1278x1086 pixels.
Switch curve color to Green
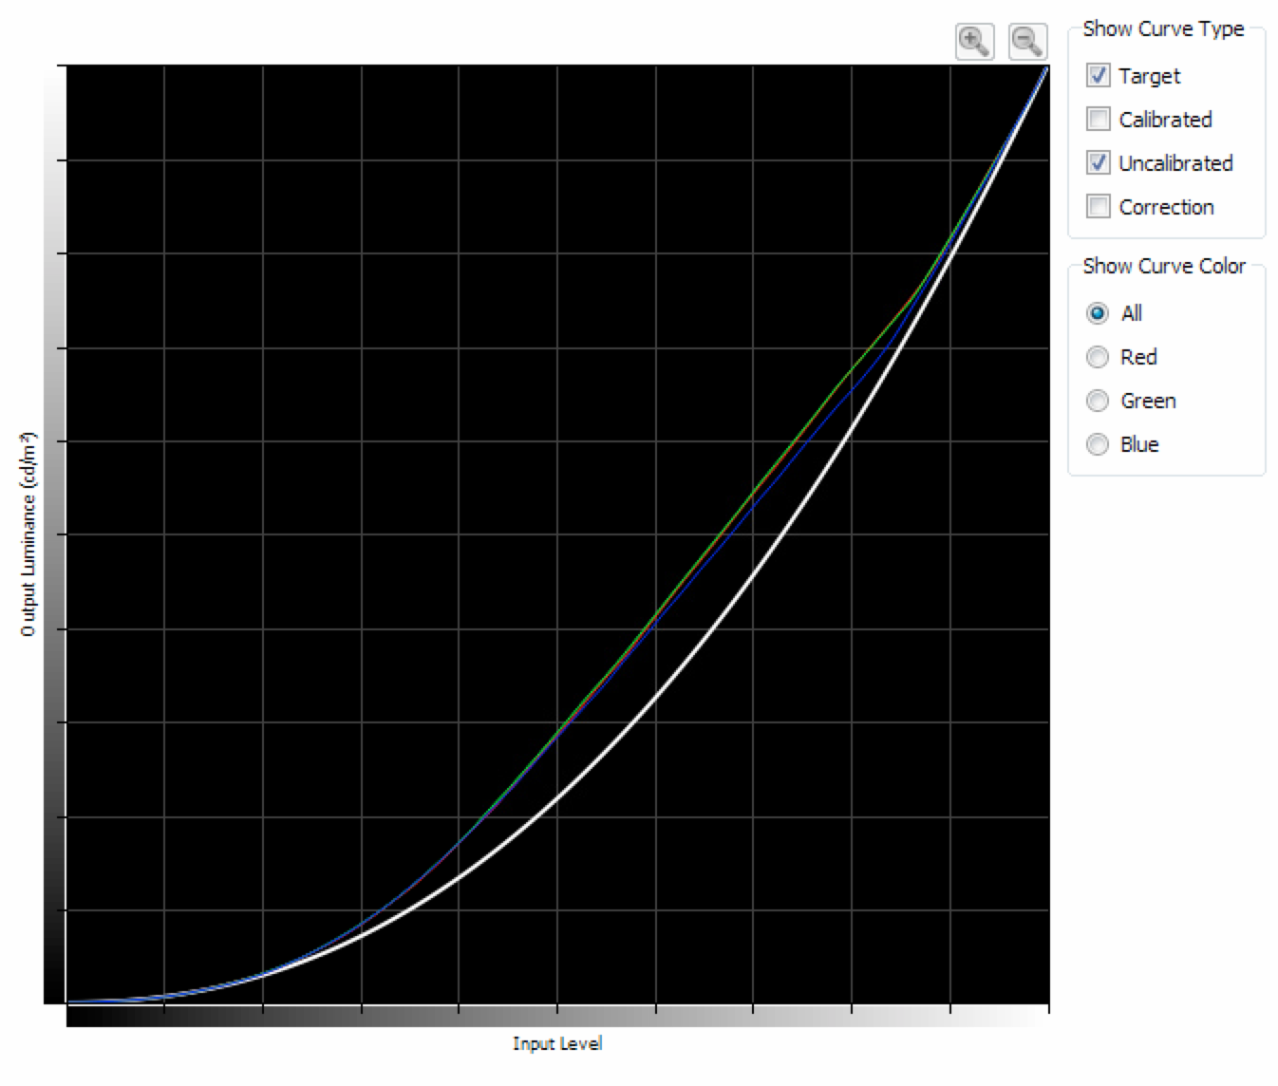click(1098, 401)
